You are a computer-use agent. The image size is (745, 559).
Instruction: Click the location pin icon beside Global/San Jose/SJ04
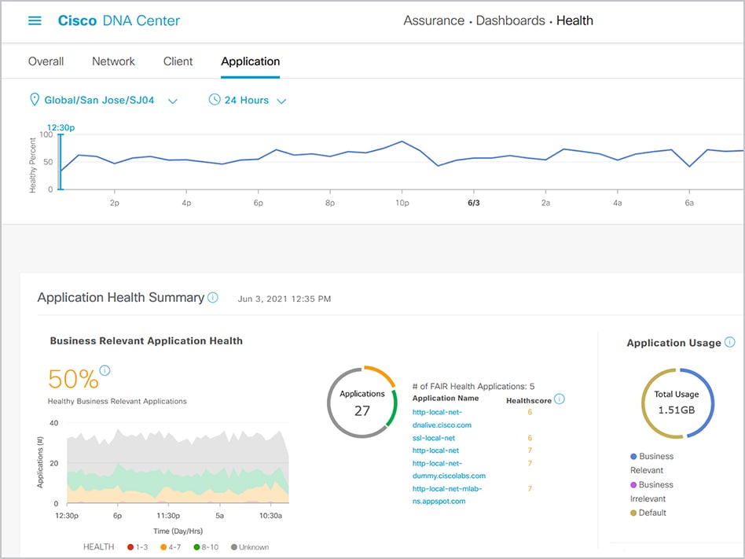tap(34, 100)
